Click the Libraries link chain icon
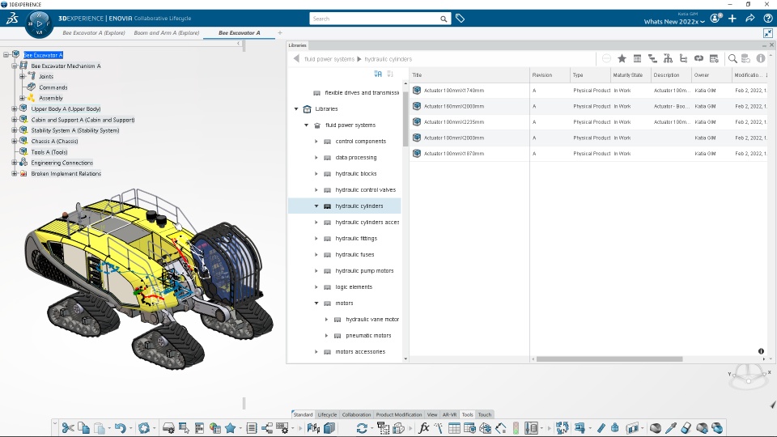This screenshot has height=437, width=777. point(698,58)
